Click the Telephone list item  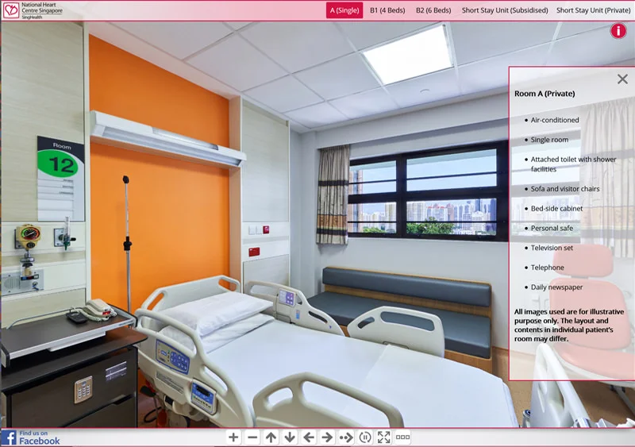point(548,268)
